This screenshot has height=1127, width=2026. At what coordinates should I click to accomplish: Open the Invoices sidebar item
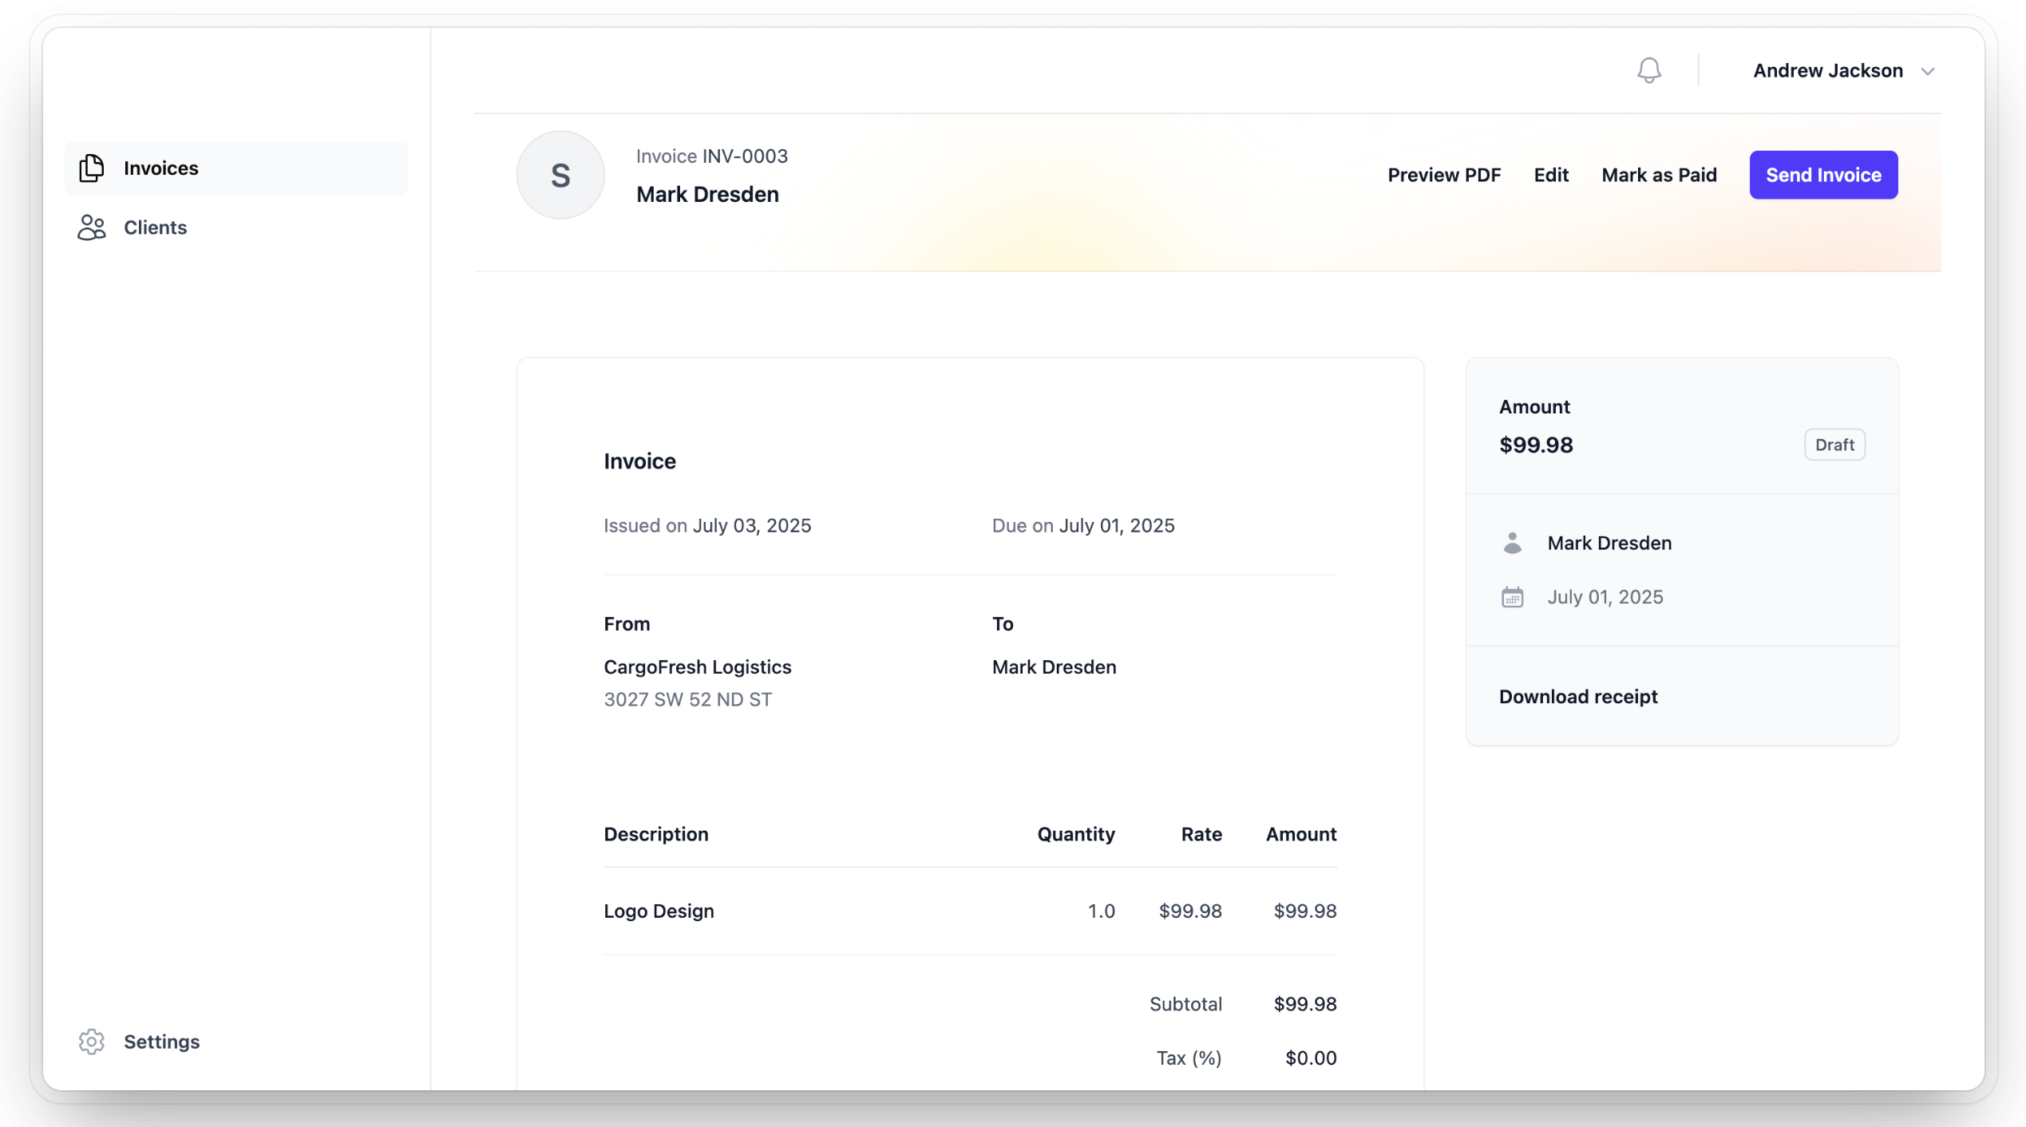(160, 168)
